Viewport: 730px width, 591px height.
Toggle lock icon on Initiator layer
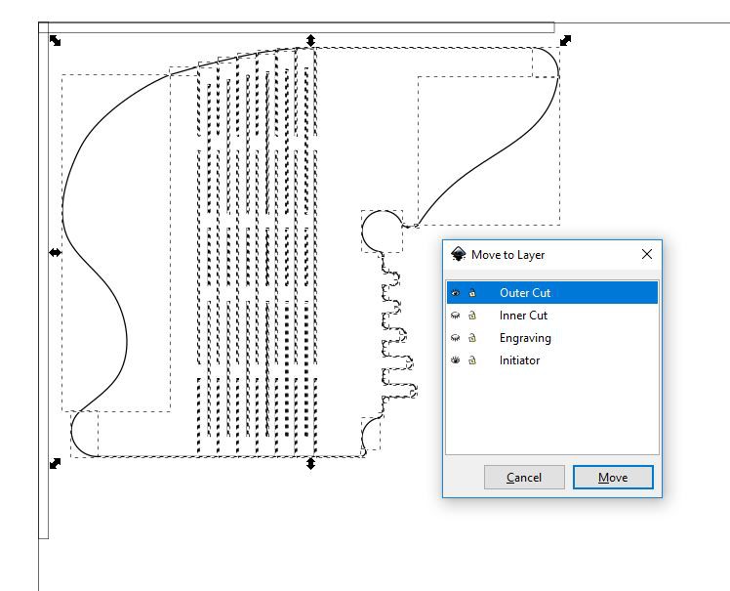tap(472, 359)
